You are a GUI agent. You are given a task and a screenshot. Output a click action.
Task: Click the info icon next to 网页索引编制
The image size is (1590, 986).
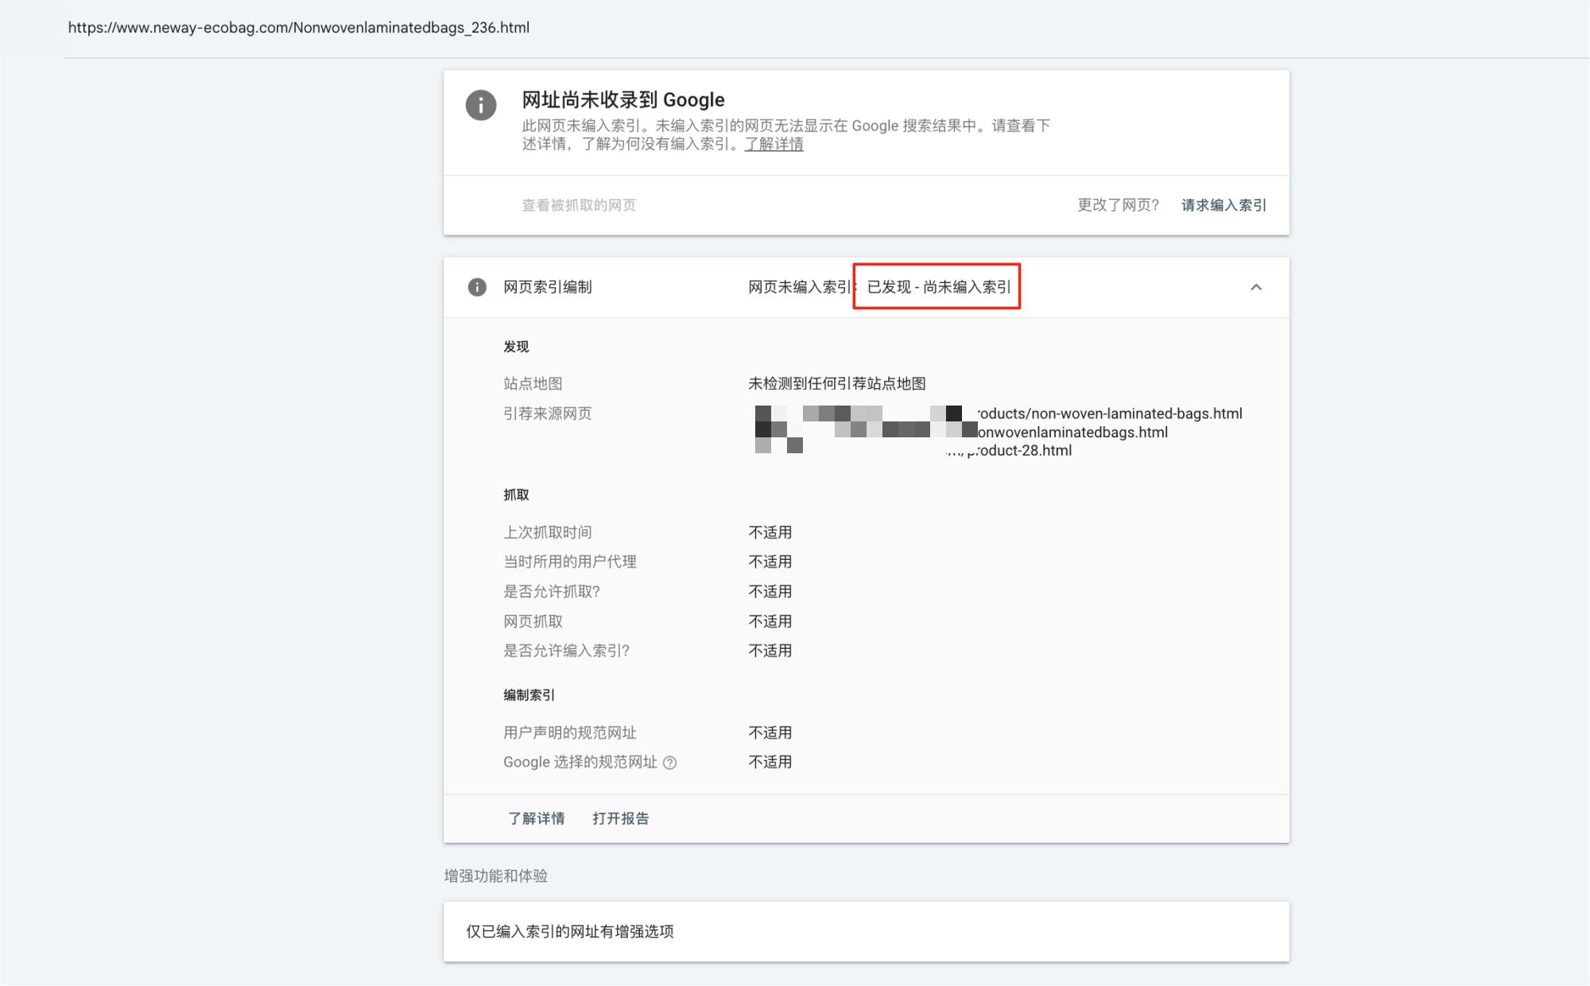477,287
